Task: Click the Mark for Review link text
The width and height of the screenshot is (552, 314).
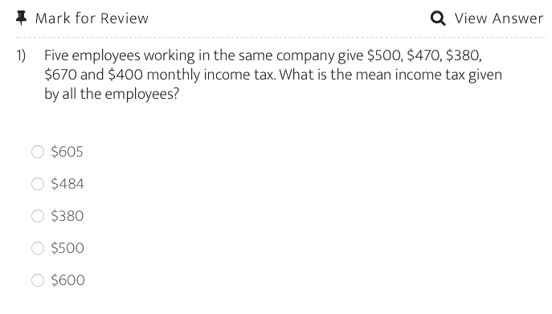Action: point(92,18)
